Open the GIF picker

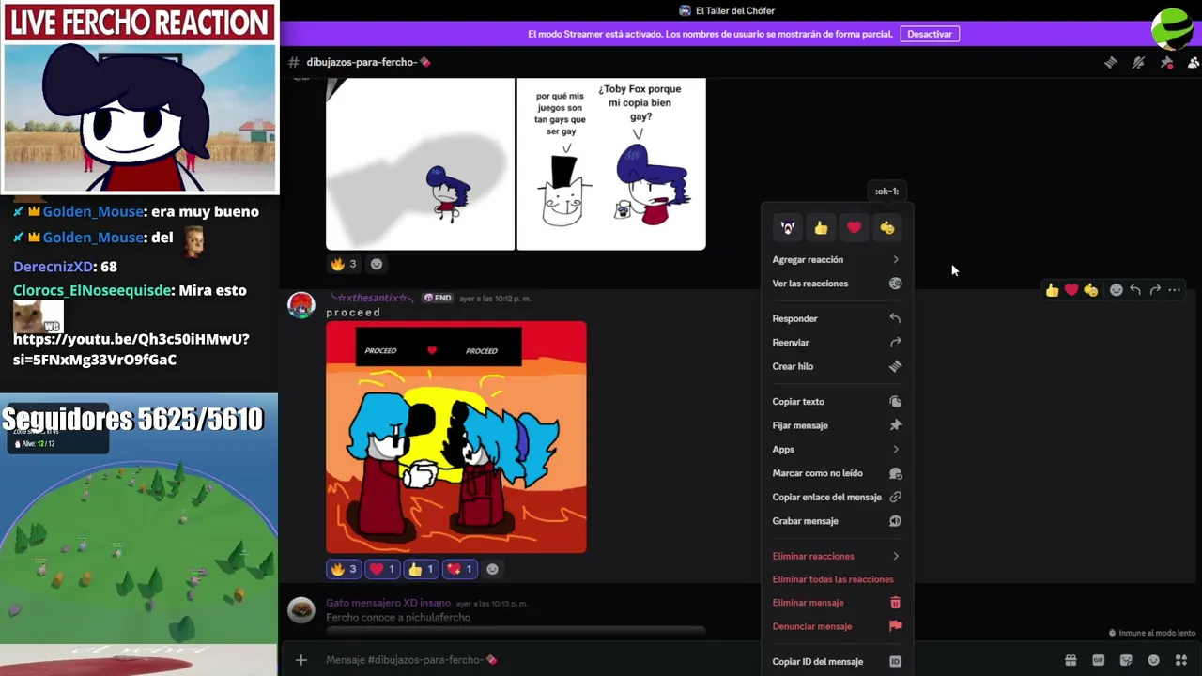1098,660
